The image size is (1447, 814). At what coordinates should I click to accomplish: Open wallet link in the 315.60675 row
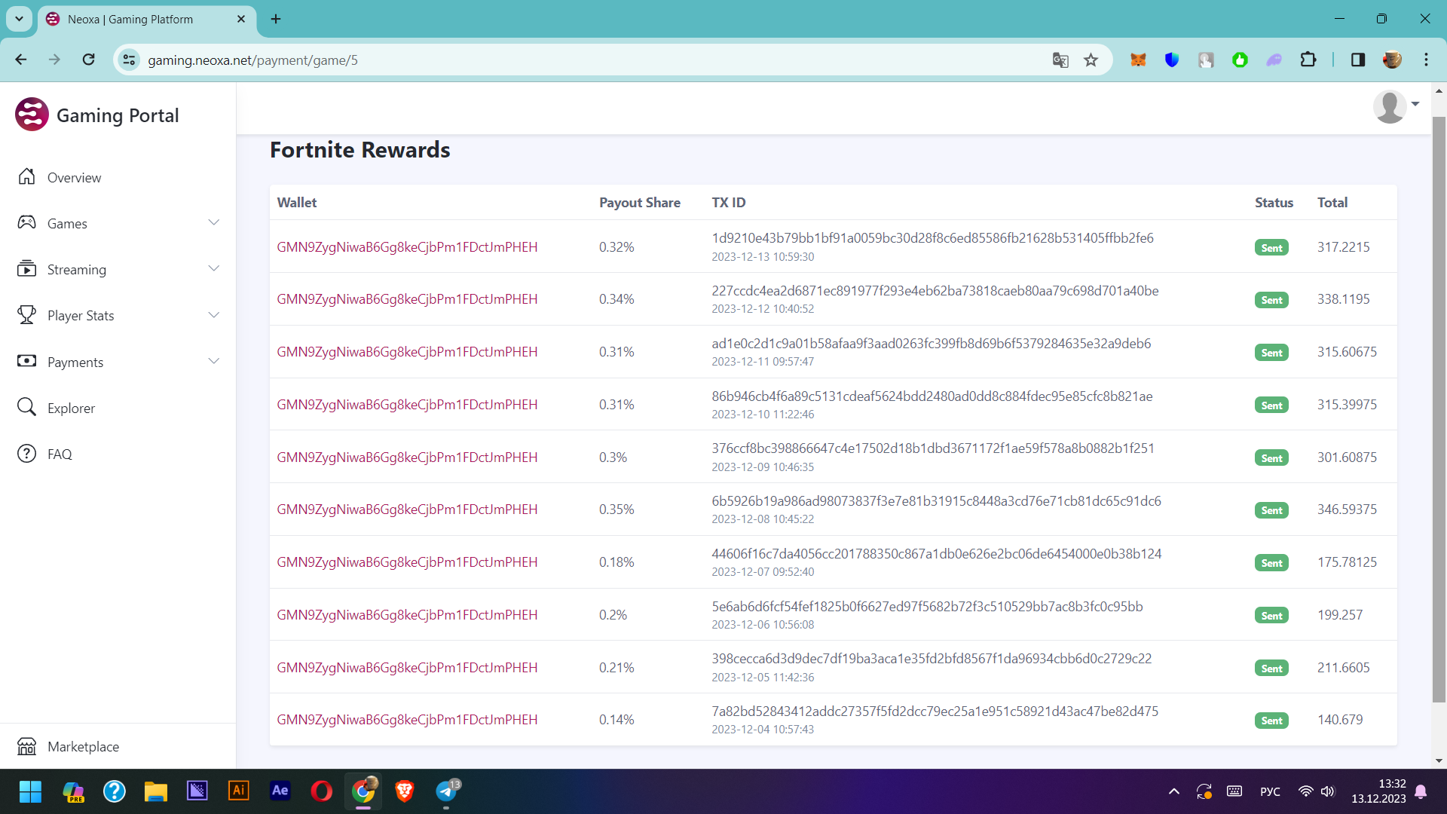click(x=407, y=352)
